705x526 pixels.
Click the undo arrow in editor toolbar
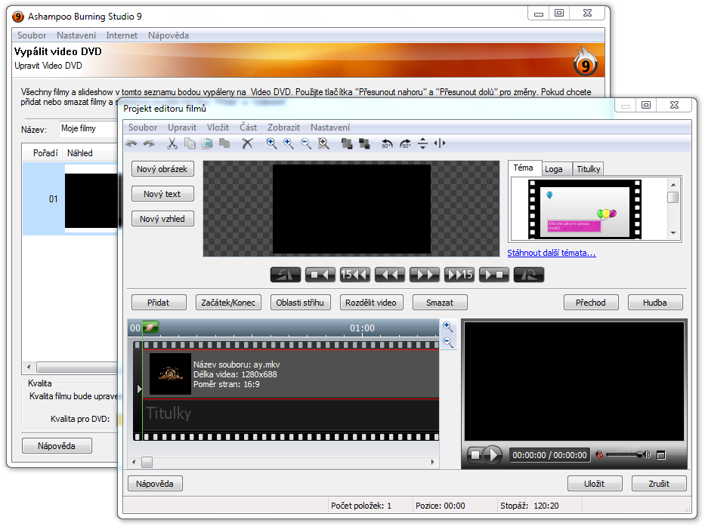pos(131,143)
